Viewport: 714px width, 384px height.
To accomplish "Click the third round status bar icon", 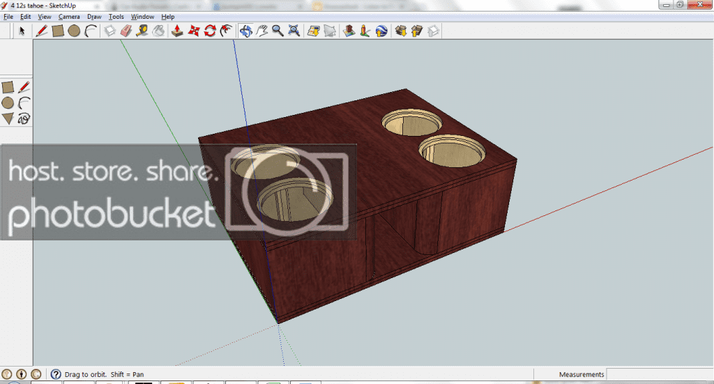I will coord(36,374).
